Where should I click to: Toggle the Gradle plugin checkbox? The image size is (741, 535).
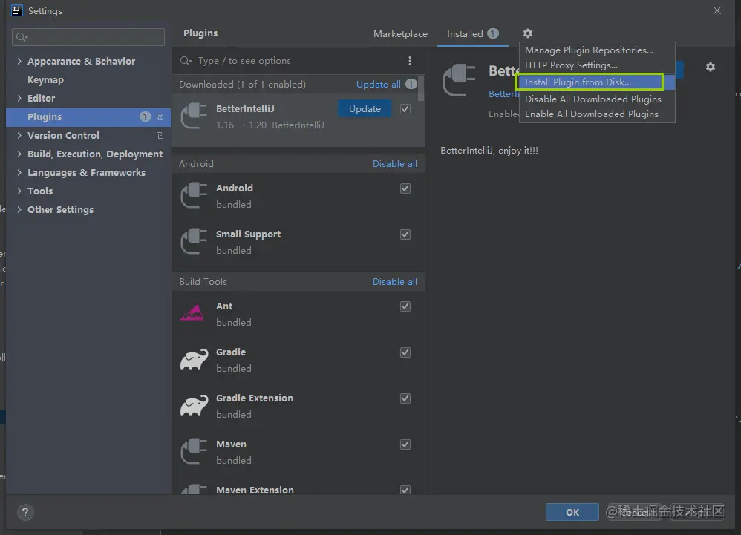(x=405, y=352)
